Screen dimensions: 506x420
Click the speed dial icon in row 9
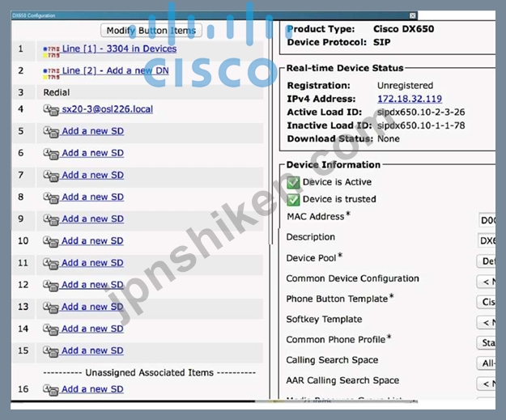[x=51, y=220]
